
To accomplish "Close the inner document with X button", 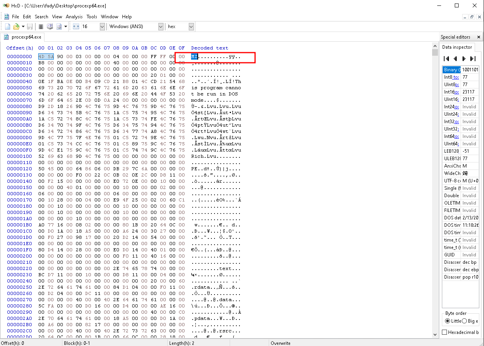I will tap(479, 17).
